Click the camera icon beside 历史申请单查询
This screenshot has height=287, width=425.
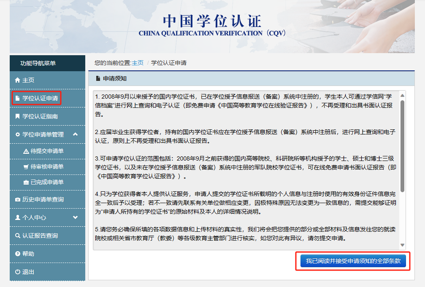point(17,199)
